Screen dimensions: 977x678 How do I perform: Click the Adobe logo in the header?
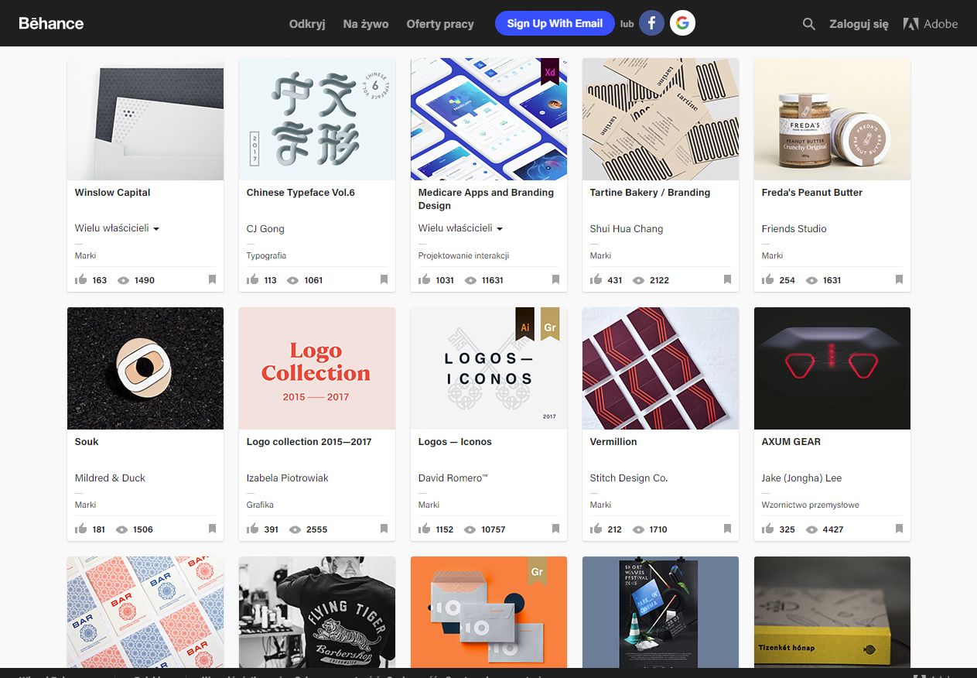click(x=931, y=24)
